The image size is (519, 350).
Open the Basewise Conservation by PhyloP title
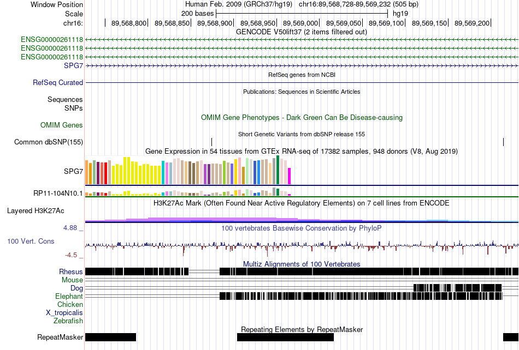coord(302,228)
